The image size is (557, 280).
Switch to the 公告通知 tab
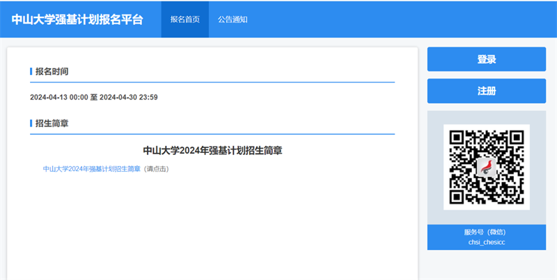pyautogui.click(x=233, y=19)
